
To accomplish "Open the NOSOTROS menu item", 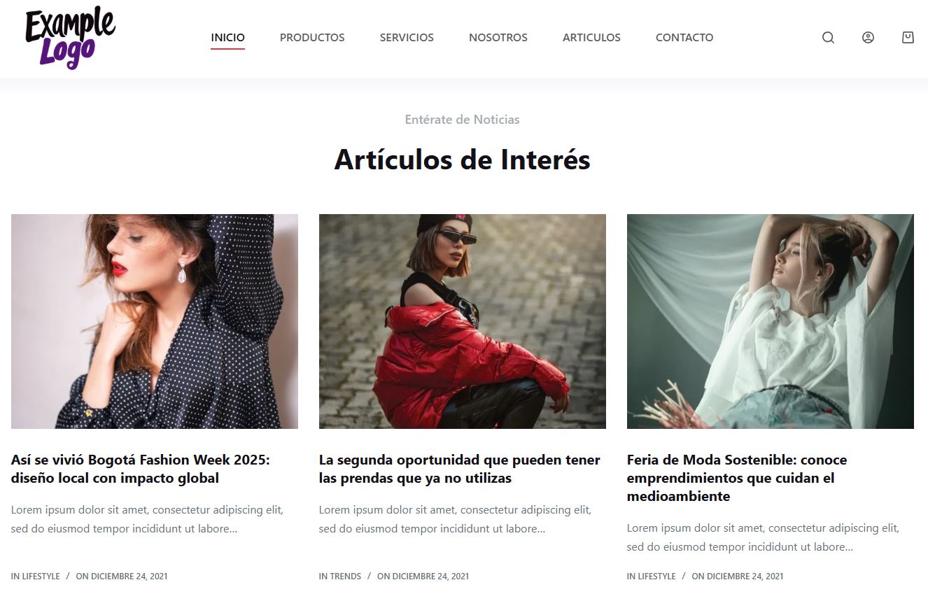I will [498, 38].
